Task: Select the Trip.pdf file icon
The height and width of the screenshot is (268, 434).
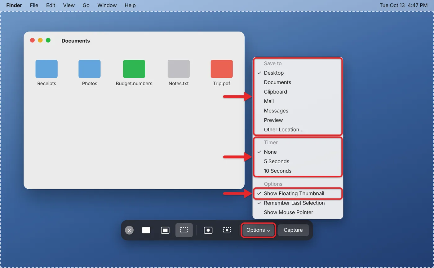Action: click(222, 69)
